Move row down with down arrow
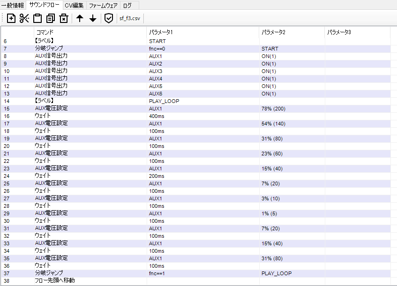 [x=93, y=18]
